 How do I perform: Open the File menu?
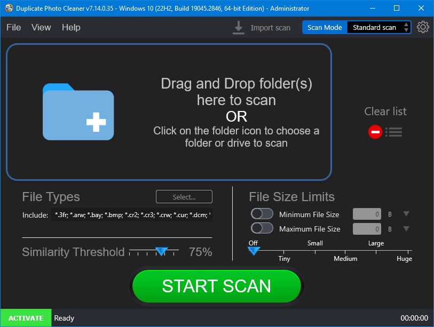pos(13,27)
